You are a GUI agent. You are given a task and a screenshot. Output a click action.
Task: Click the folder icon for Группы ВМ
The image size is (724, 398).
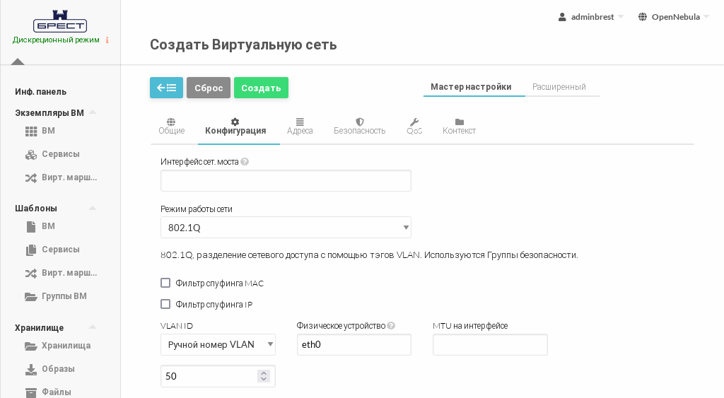click(x=30, y=296)
